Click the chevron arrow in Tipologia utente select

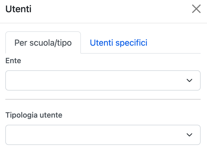click(x=189, y=135)
